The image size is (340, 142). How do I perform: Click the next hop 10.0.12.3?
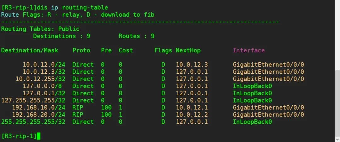click(192, 65)
